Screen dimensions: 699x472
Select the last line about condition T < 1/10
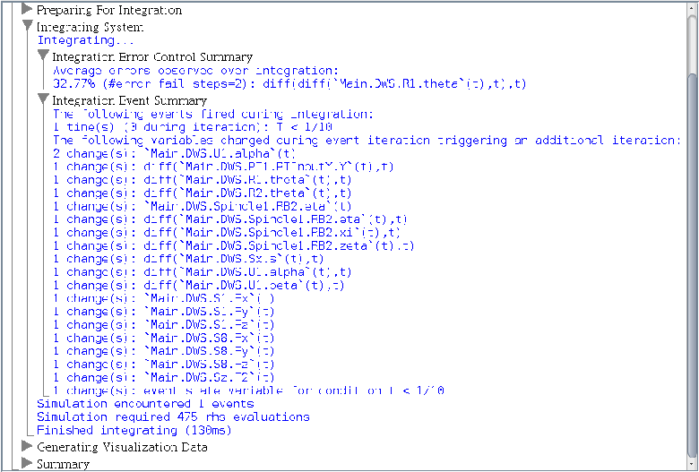(249, 390)
